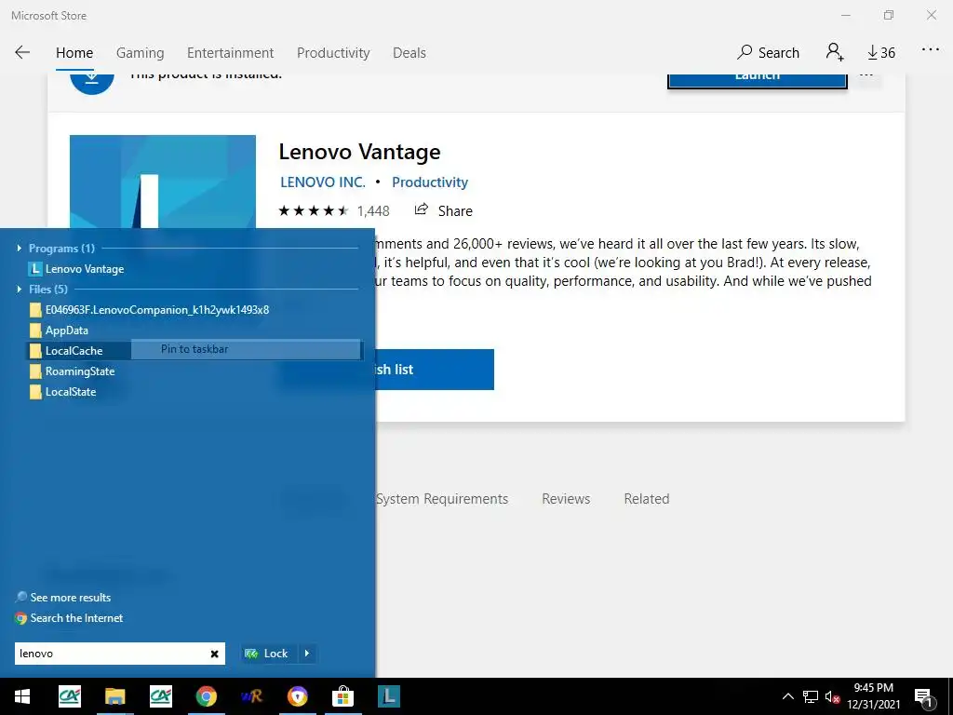Screen dimensions: 953x715
Task: Collapse the Programs (1) group
Action: tap(20, 248)
